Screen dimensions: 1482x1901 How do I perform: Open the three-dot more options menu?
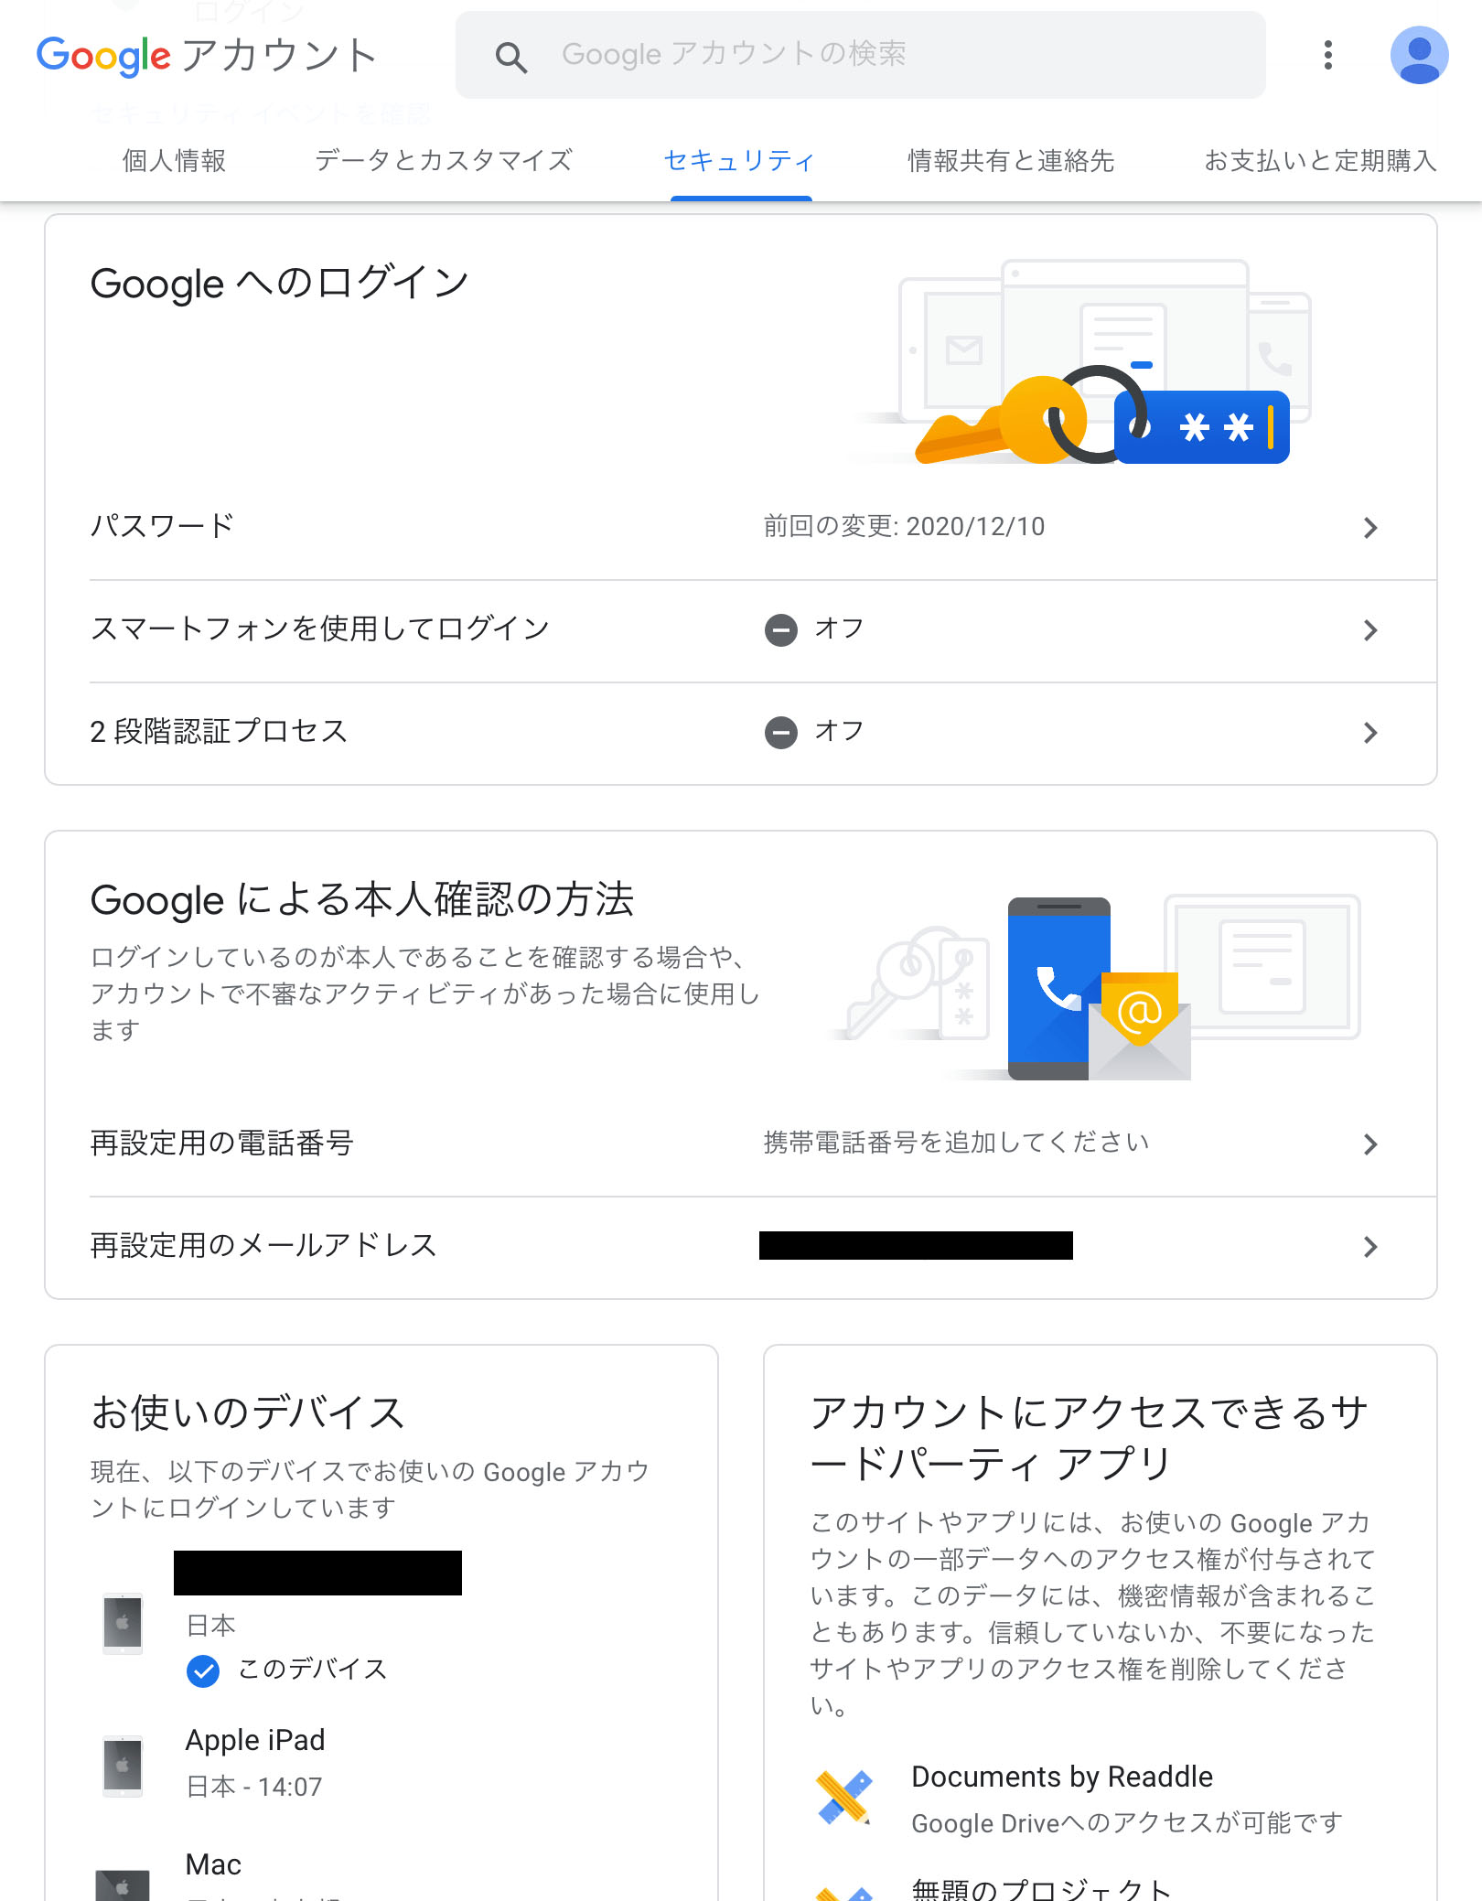[1328, 55]
